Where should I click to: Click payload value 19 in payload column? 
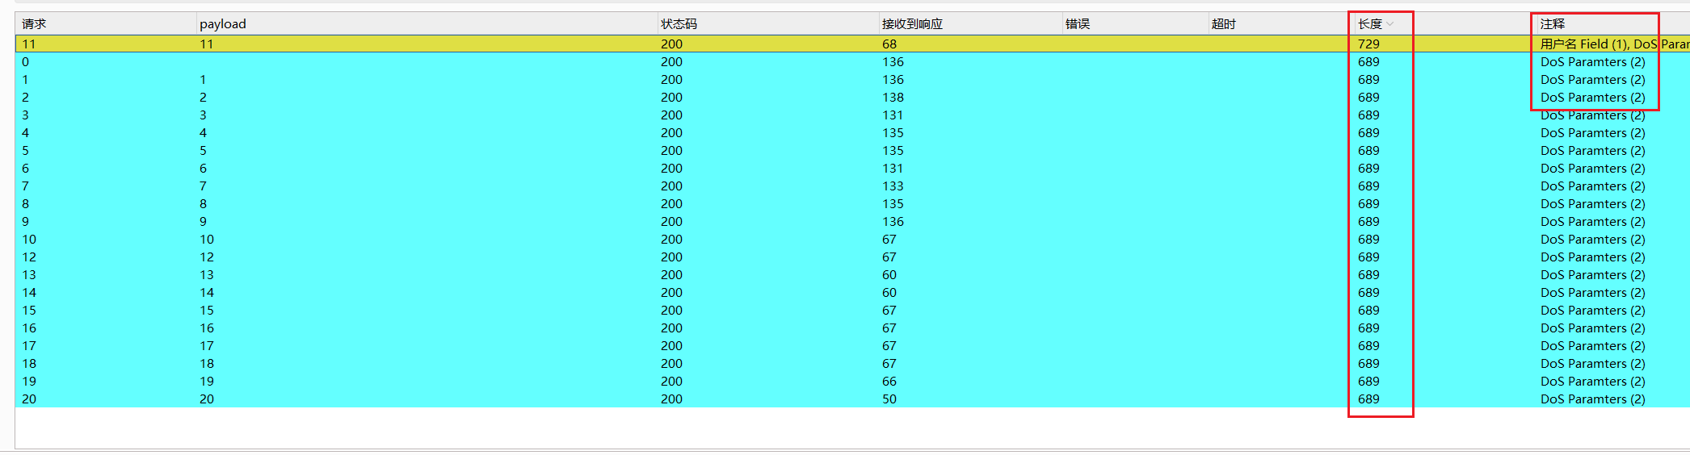[207, 381]
